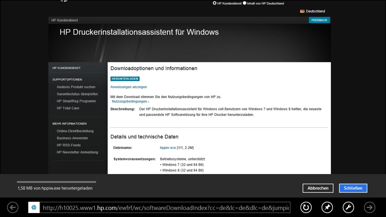Open Business-Anwender
Screen dimensions: 386x217
[x=72, y=138]
